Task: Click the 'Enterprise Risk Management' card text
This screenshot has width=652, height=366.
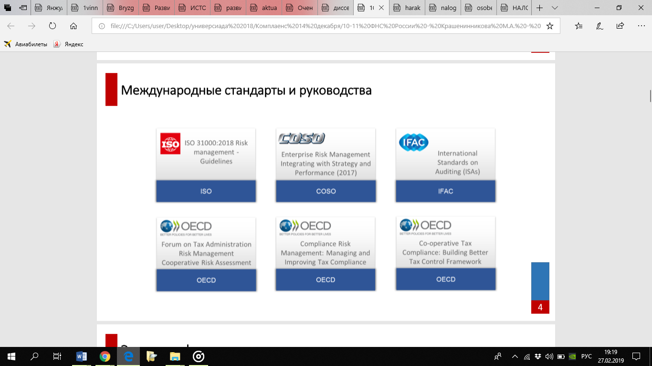Action: (x=326, y=163)
